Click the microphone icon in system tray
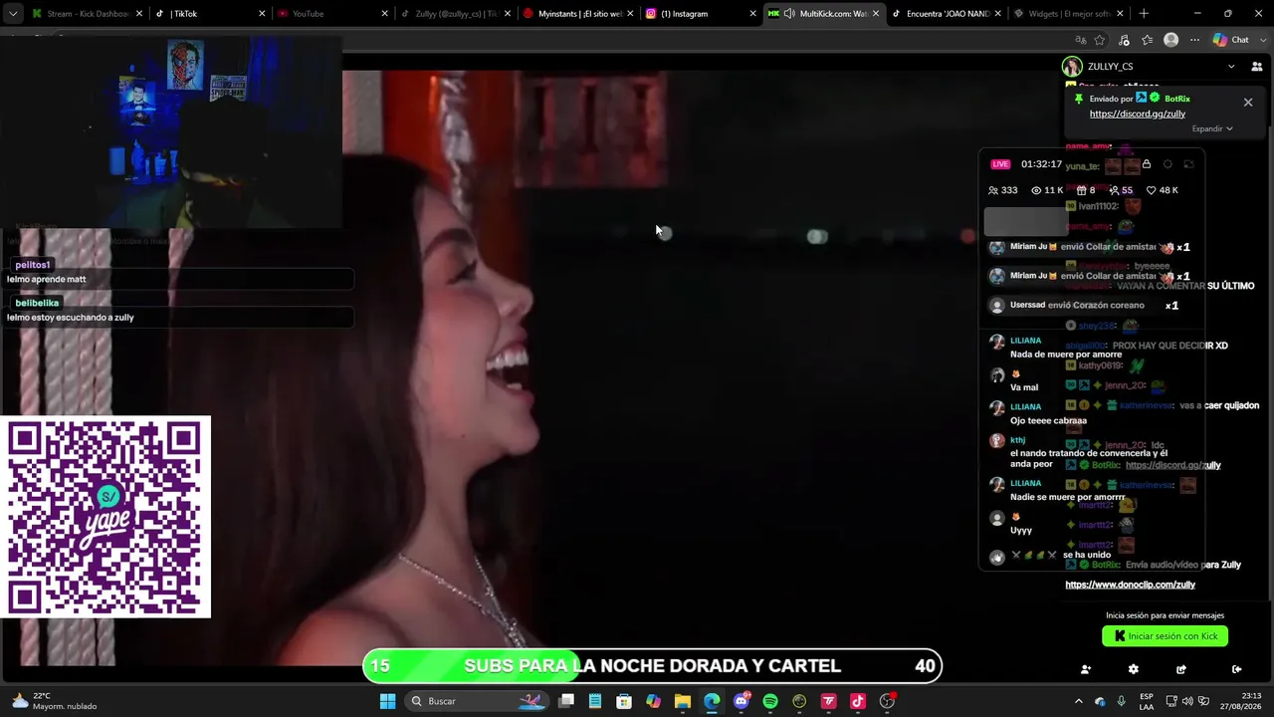Image resolution: width=1274 pixels, height=717 pixels. [x=1122, y=701]
